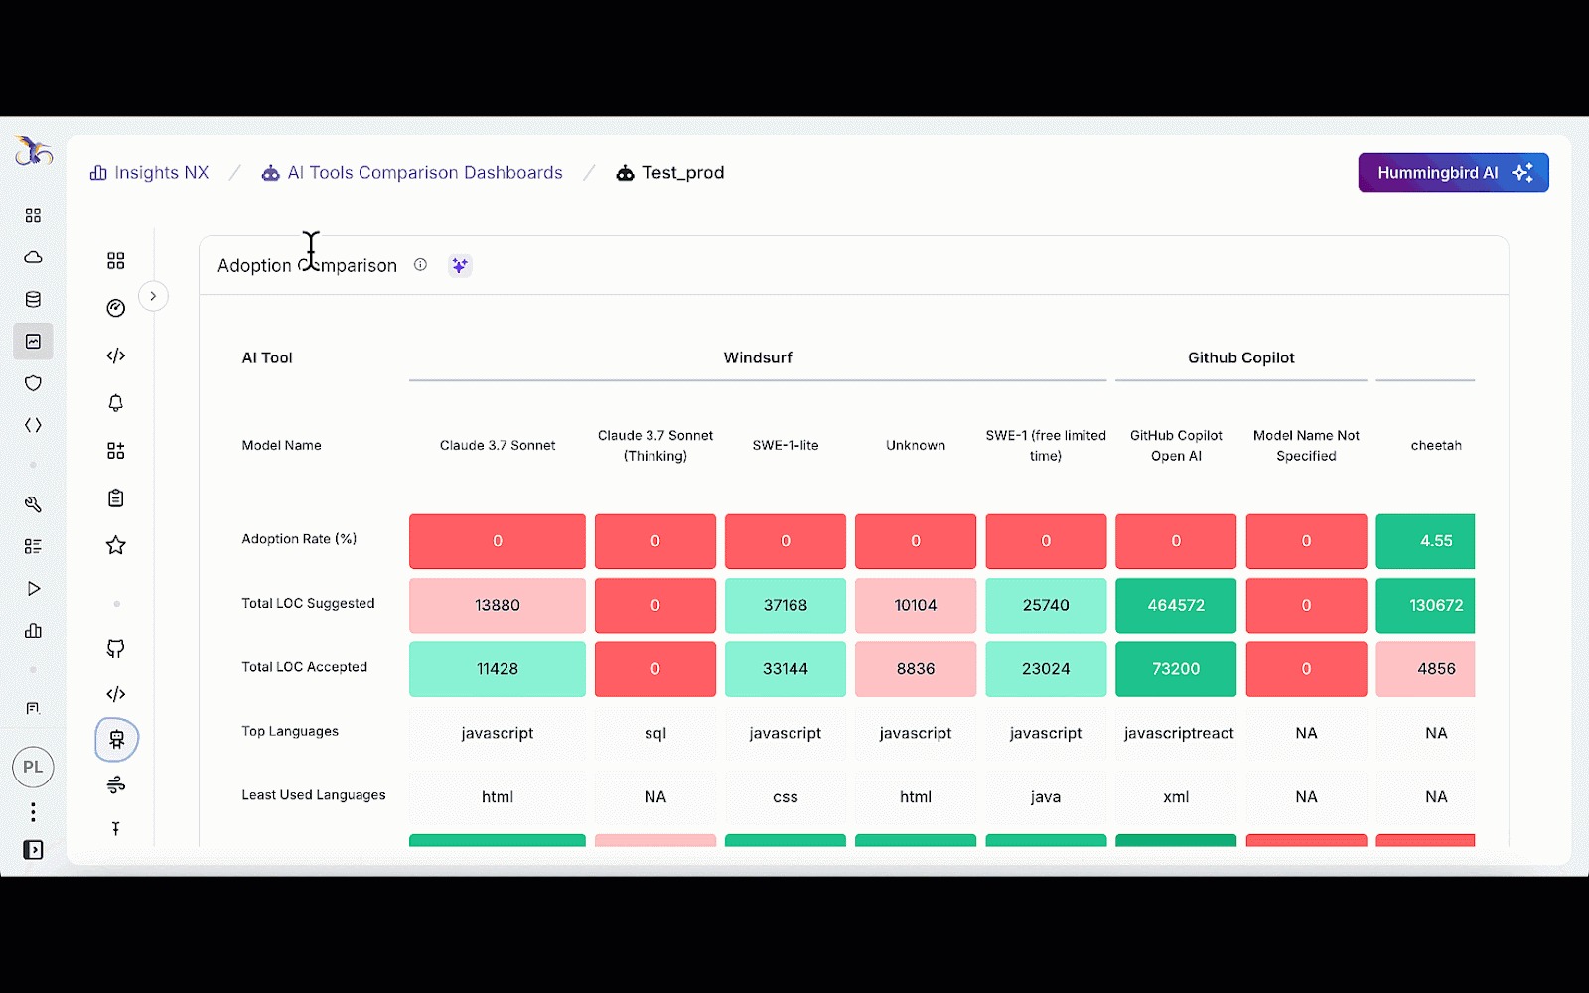1589x993 pixels.
Task: Toggle the main sidebar panel icon at the bottom-left
Action: click(33, 850)
